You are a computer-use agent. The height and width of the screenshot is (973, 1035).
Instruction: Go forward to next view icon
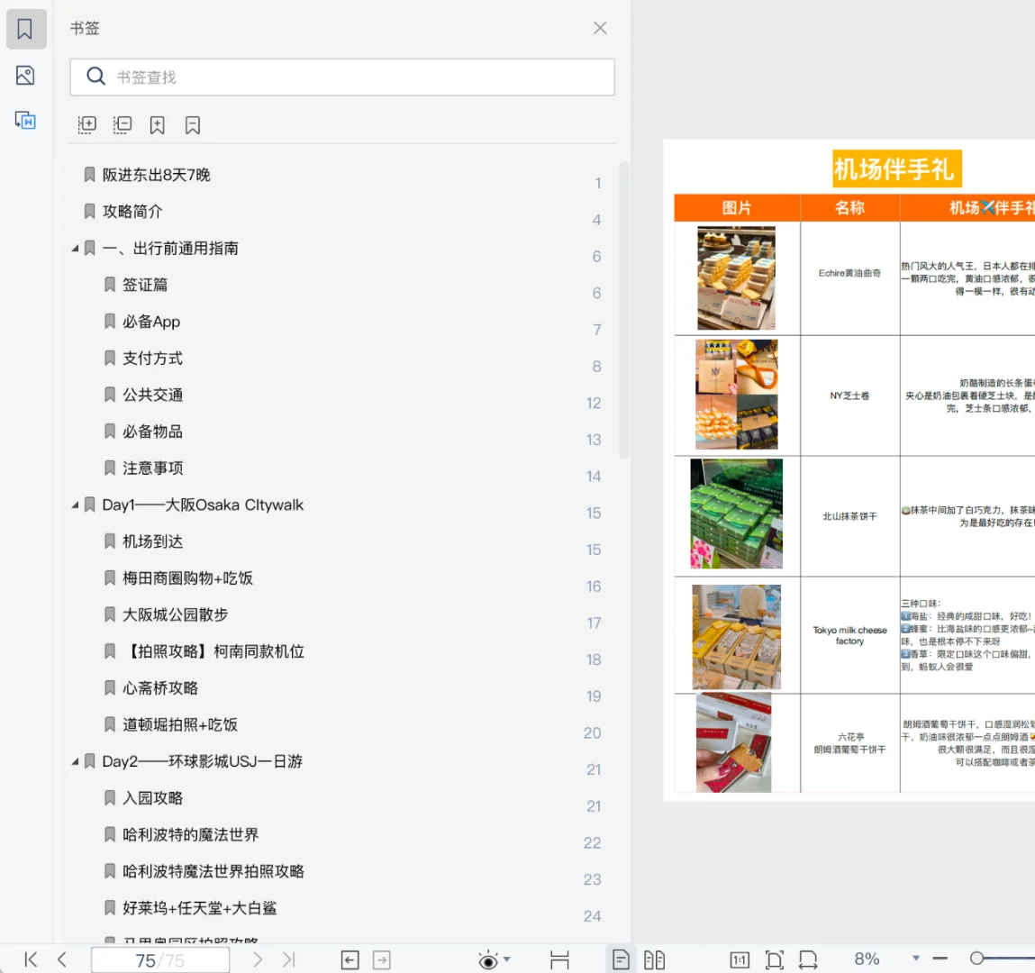tap(382, 959)
